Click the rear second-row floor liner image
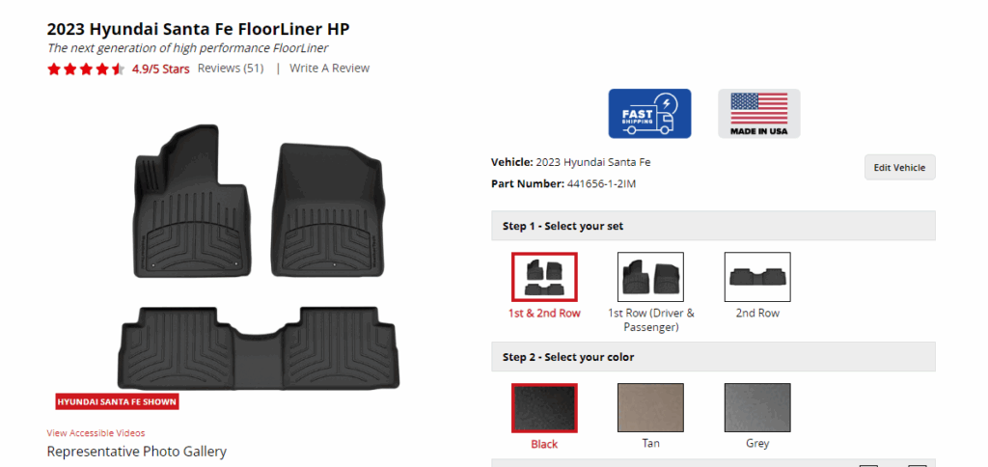This screenshot has width=988, height=467. tap(259, 348)
